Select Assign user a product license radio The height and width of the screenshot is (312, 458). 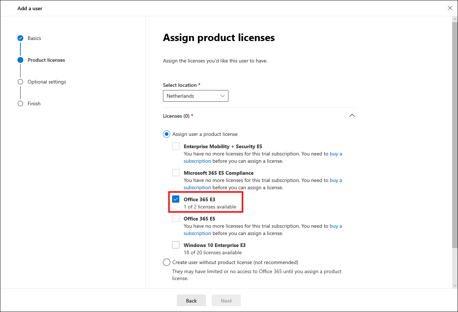(166, 134)
